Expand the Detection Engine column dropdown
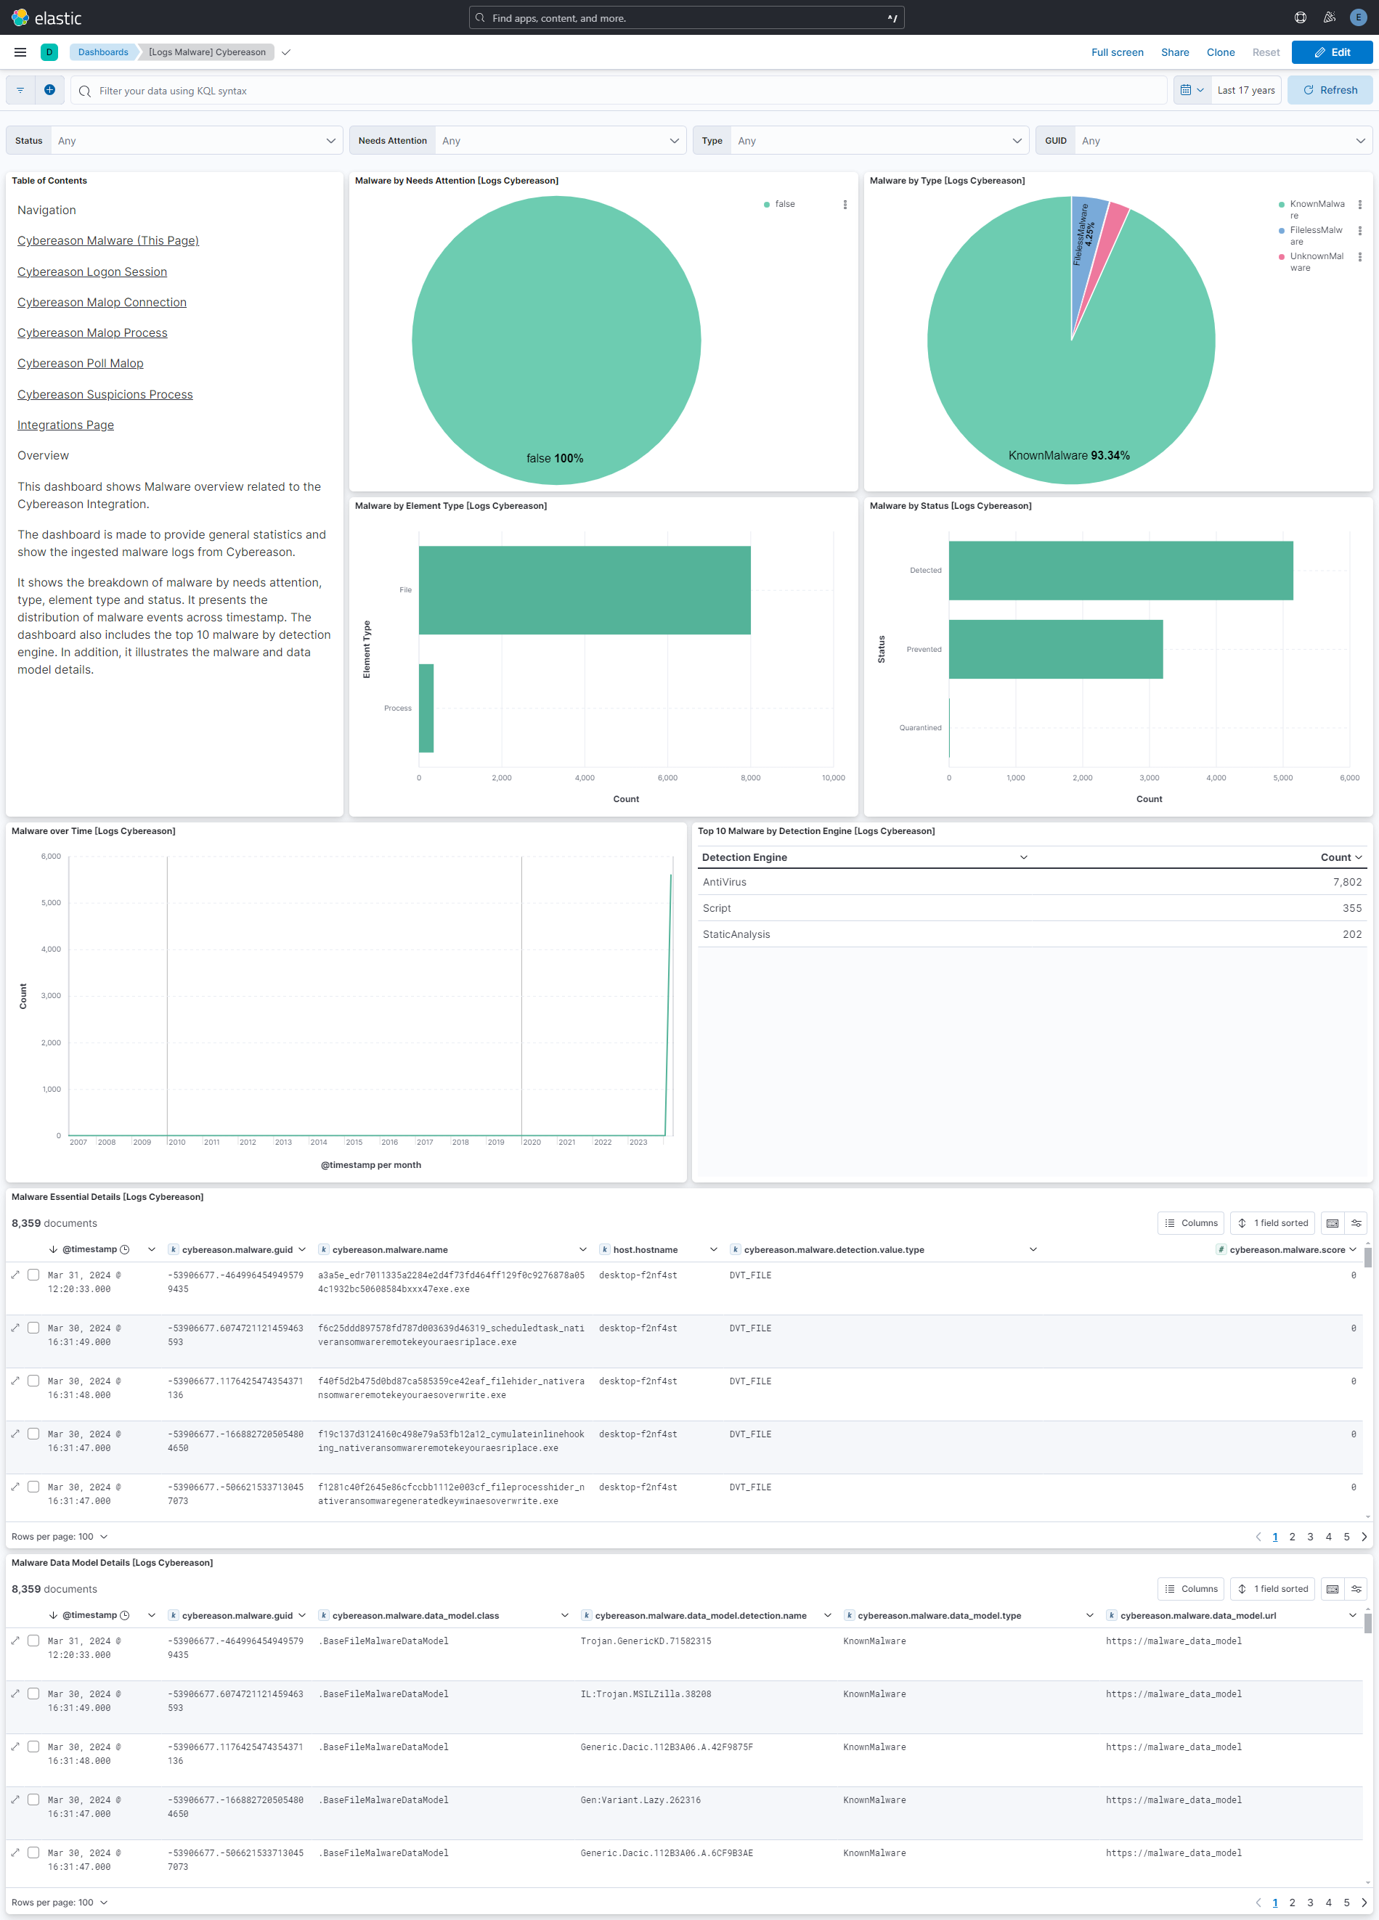 (x=1023, y=857)
